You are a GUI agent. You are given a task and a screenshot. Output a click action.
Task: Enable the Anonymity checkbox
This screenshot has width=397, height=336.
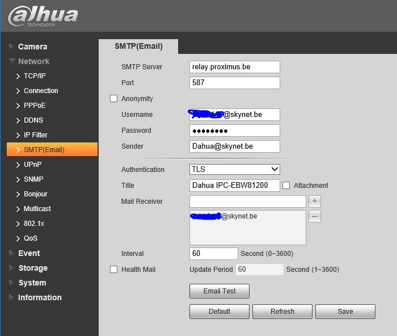(x=113, y=99)
